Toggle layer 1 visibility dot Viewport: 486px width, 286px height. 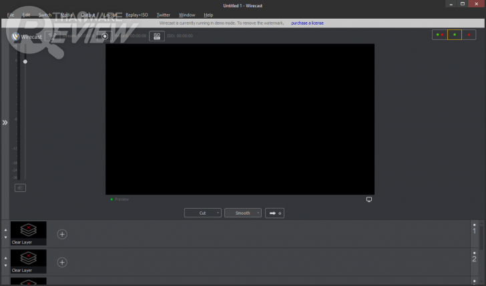point(474,225)
